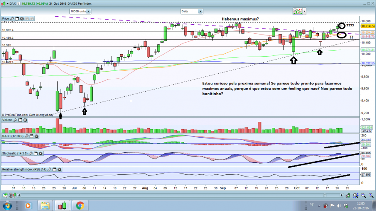Open Google Chrome from taskbar
376x211 pixels.
pyautogui.click(x=80, y=205)
